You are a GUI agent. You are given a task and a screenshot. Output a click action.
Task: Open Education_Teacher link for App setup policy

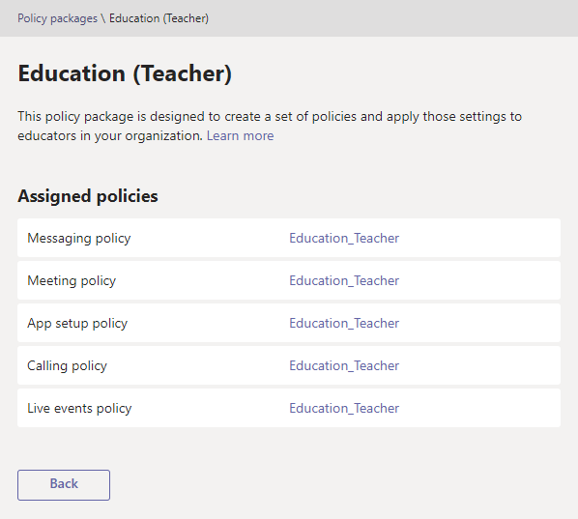[344, 323]
